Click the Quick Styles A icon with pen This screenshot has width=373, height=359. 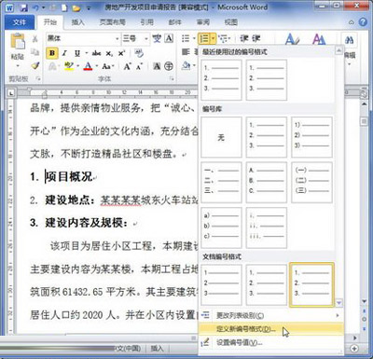[292, 39]
